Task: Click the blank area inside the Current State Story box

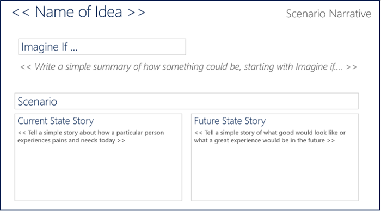Action: pos(98,172)
